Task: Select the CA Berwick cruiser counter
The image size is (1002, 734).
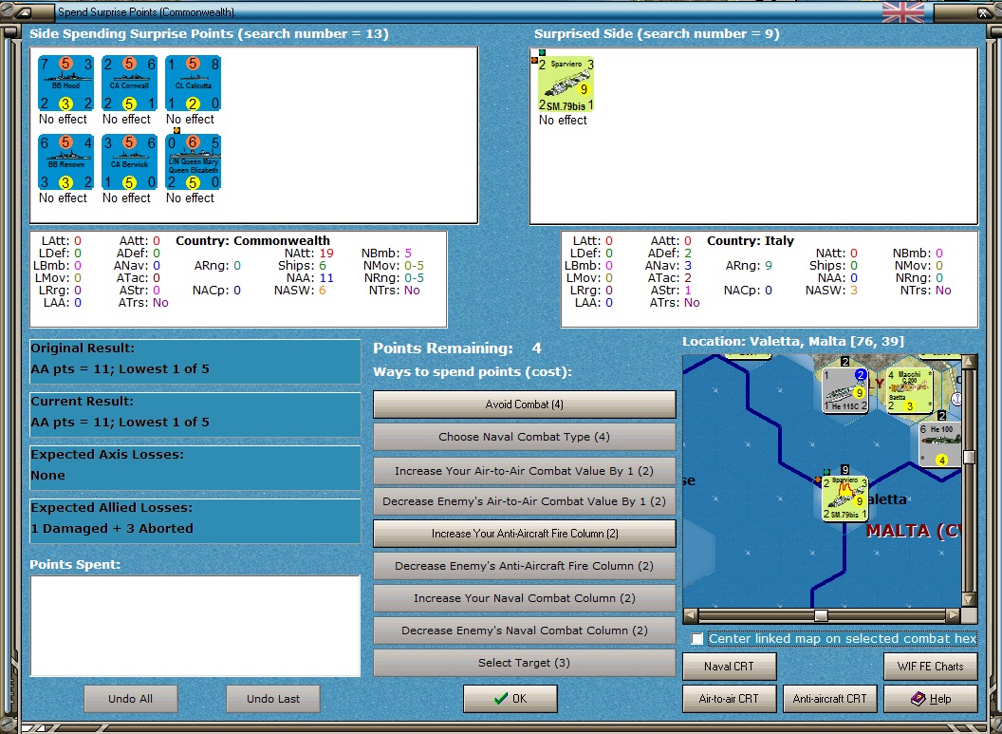Action: click(x=128, y=161)
